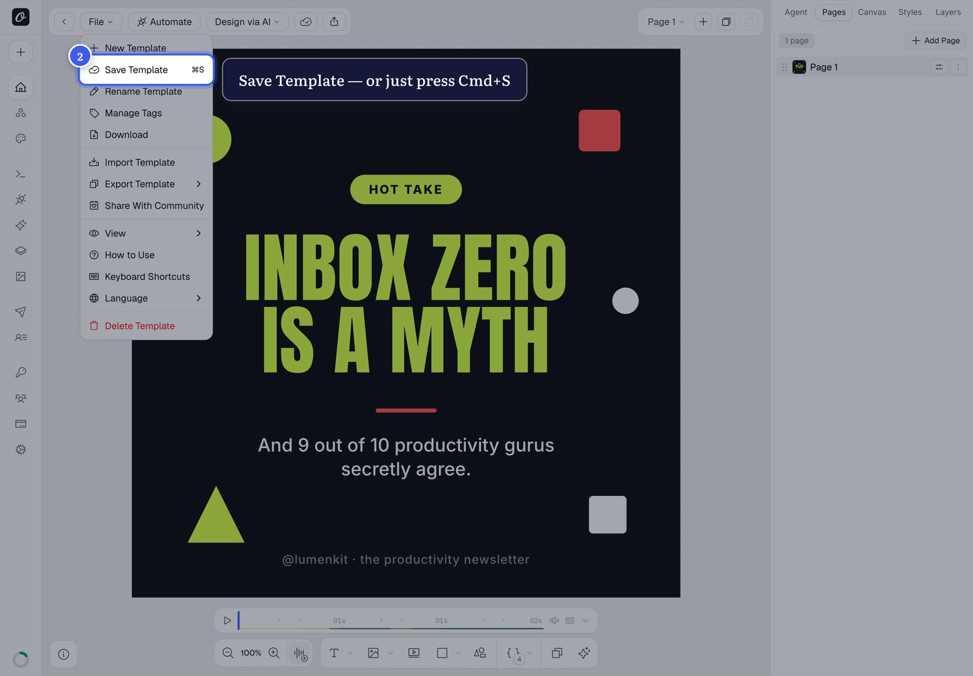
Task: Mute the timeline using speaker icon
Action: click(x=554, y=621)
